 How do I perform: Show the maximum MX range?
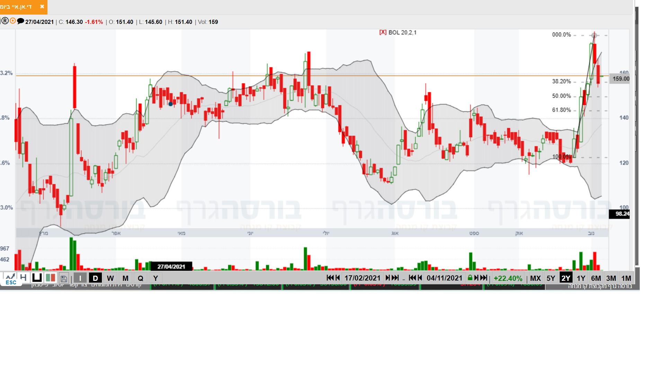(535, 278)
